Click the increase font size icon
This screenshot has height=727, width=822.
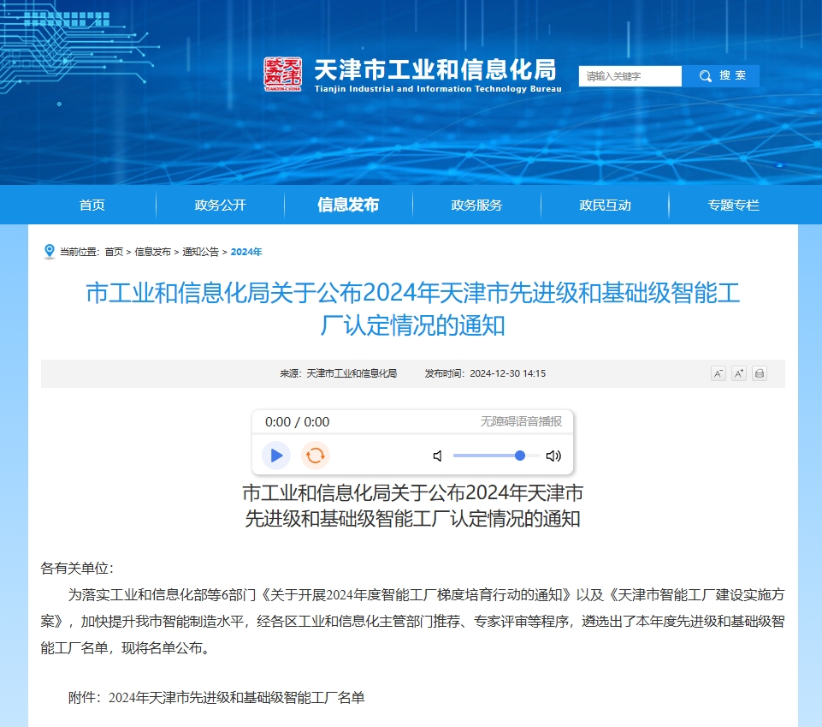tap(738, 372)
